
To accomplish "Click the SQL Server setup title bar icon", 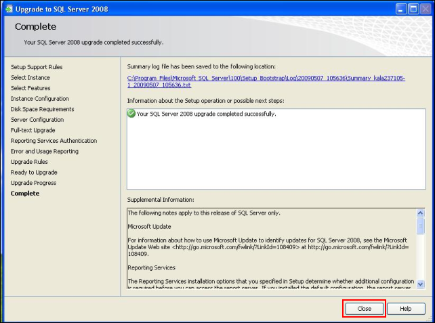I will click(x=9, y=9).
